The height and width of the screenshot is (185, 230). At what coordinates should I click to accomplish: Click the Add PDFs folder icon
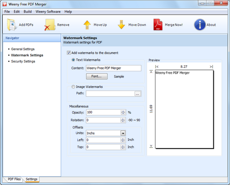[x=11, y=24]
